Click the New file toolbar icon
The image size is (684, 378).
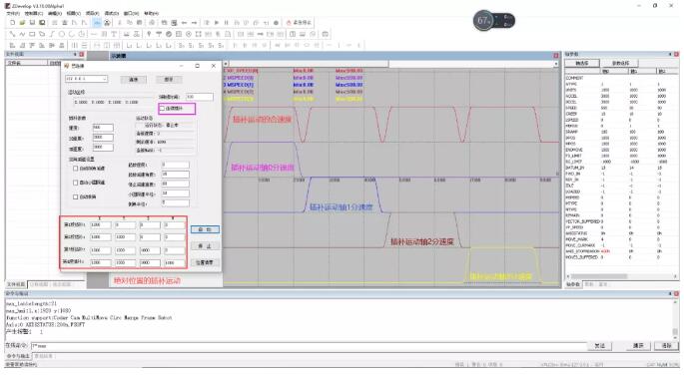tap(13, 23)
